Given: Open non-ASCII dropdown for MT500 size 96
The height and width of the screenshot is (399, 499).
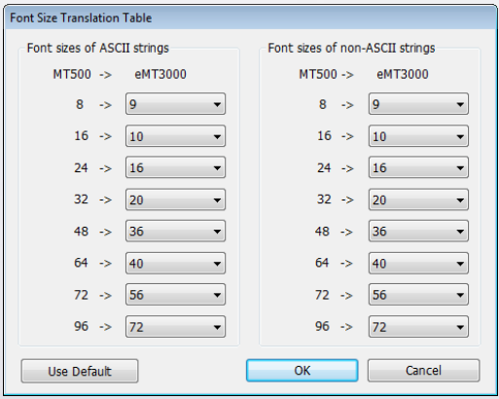Looking at the screenshot, I should (418, 327).
